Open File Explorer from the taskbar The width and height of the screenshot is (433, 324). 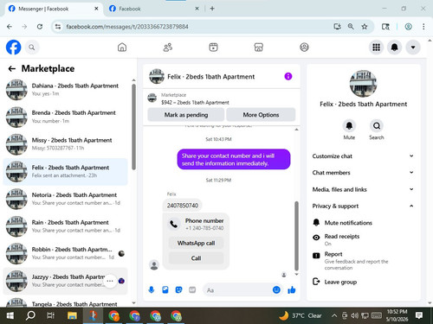(72, 315)
